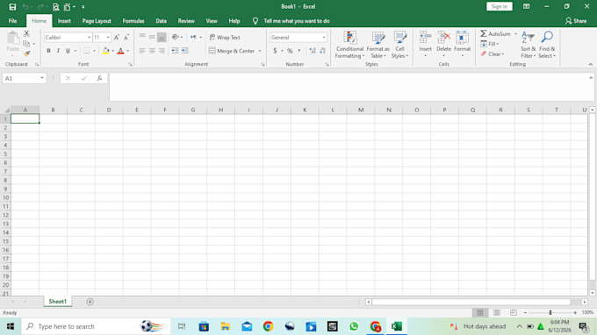Select the Sheet1 tab
Viewport: 597px width, 335px height.
[57, 302]
